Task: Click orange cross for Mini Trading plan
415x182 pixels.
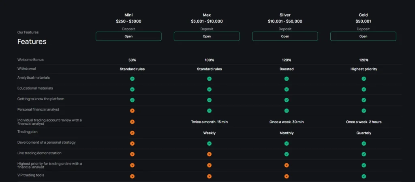Action: click(x=132, y=133)
